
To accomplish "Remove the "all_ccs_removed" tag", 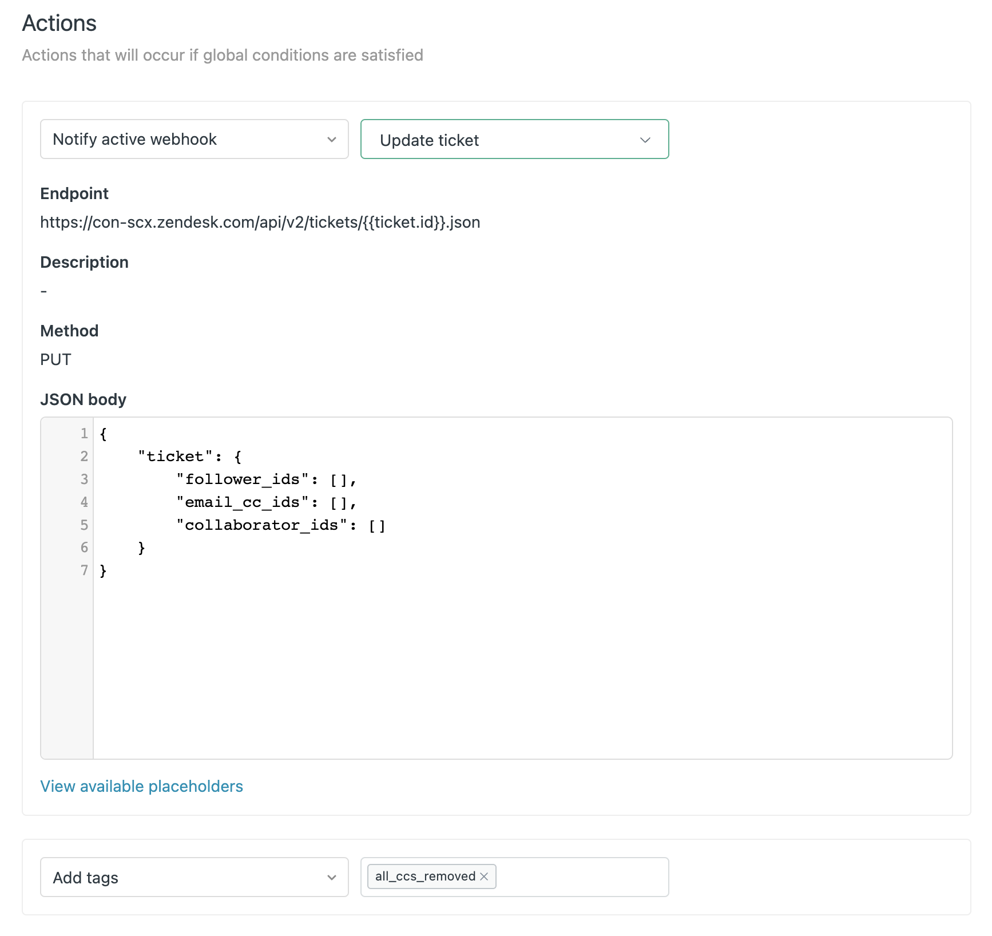I will click(484, 876).
